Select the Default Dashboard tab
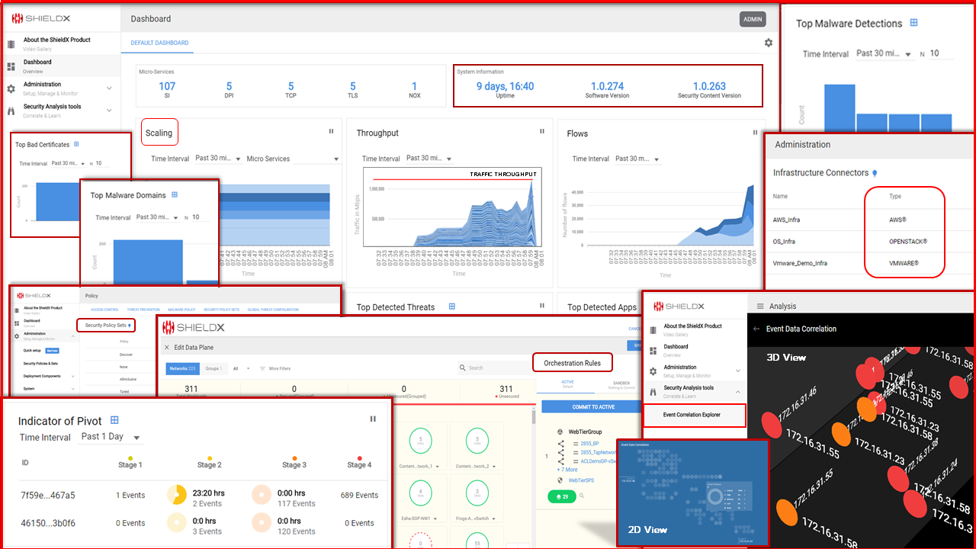The image size is (976, 549). (159, 43)
